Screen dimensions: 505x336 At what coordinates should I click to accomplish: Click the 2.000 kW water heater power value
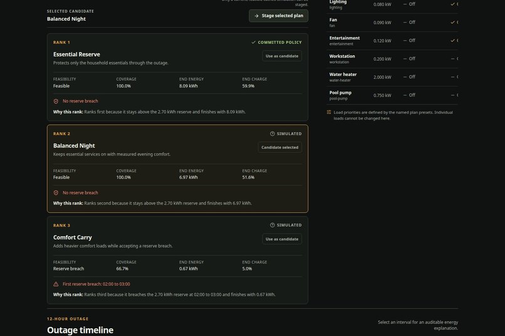(x=382, y=77)
